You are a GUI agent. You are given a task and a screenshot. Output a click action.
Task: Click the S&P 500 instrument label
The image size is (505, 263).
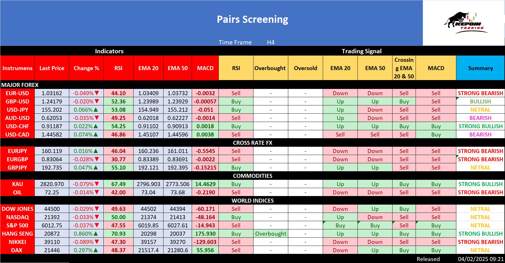point(17,225)
